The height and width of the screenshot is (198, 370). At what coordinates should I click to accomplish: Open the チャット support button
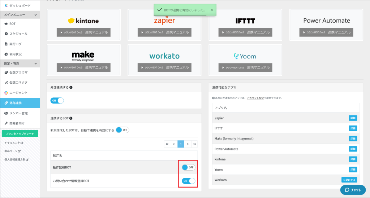[x=353, y=190]
